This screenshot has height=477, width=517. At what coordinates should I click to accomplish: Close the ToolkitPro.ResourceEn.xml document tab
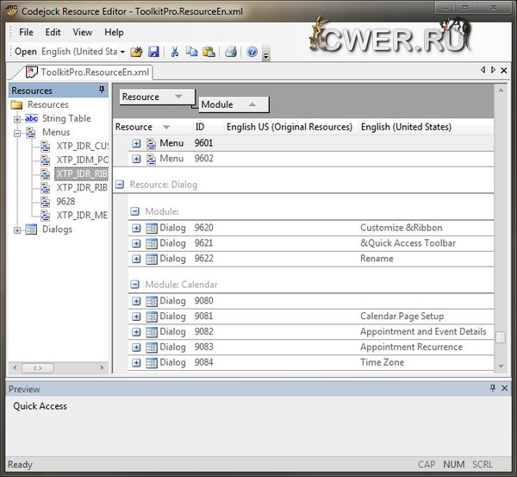(x=504, y=70)
